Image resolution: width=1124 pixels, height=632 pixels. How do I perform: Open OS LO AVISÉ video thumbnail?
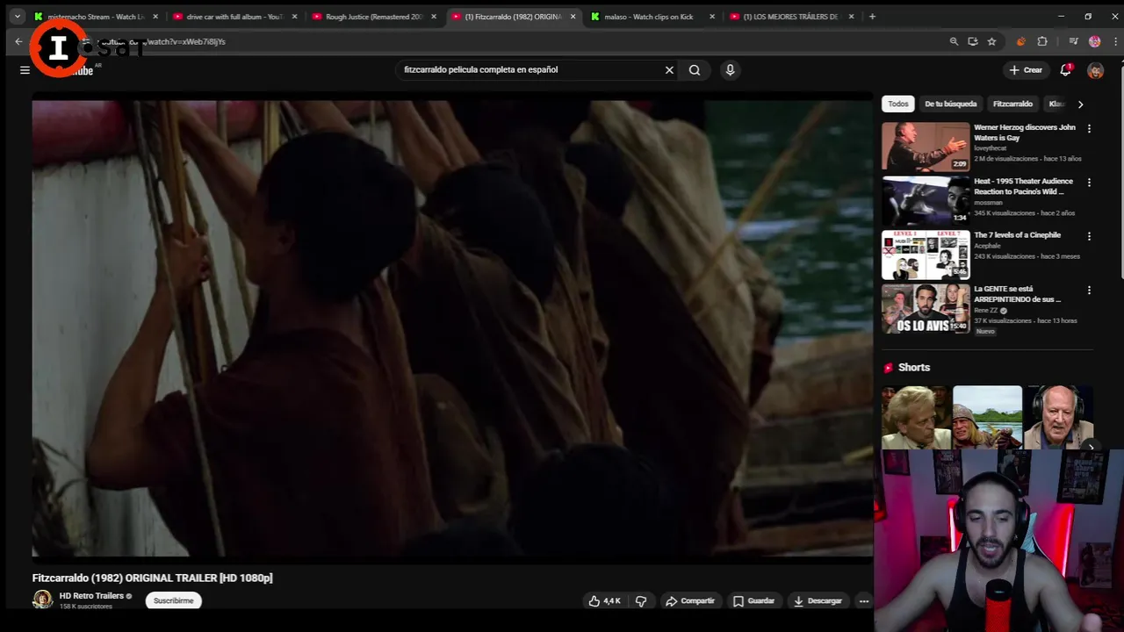pos(926,308)
